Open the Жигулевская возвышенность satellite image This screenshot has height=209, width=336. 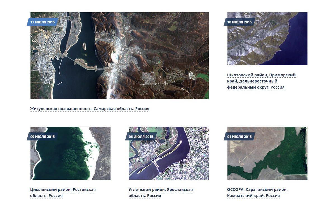(x=119, y=55)
